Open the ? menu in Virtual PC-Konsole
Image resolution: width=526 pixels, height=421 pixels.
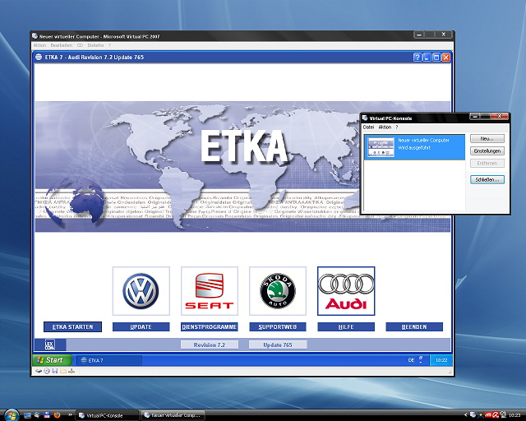(x=396, y=127)
